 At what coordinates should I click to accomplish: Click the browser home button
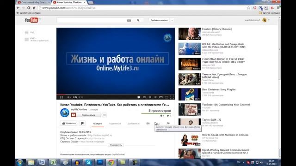tap(34, 8)
